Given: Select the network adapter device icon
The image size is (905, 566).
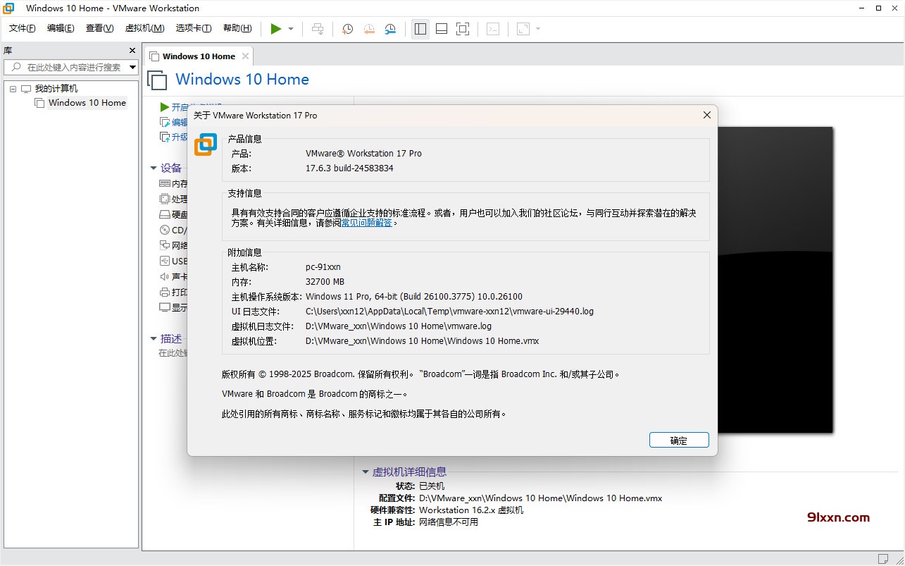Looking at the screenshot, I should (x=165, y=245).
